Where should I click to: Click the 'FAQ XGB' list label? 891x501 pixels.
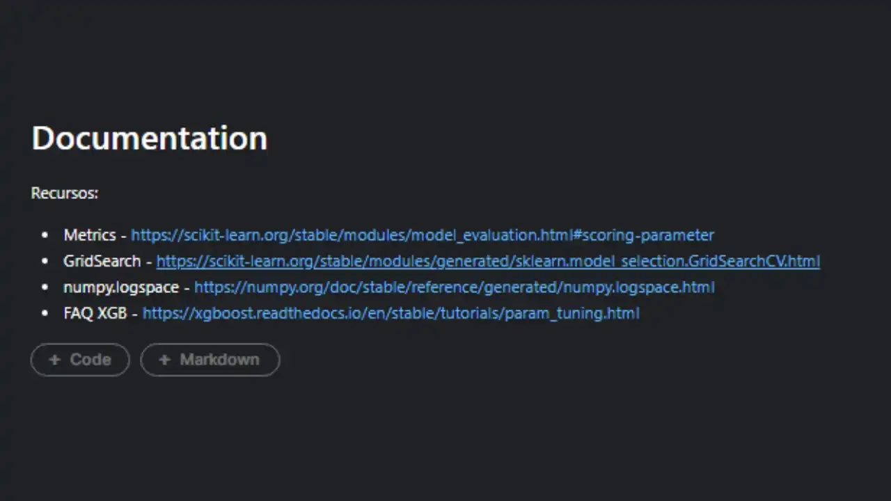pyautogui.click(x=95, y=313)
